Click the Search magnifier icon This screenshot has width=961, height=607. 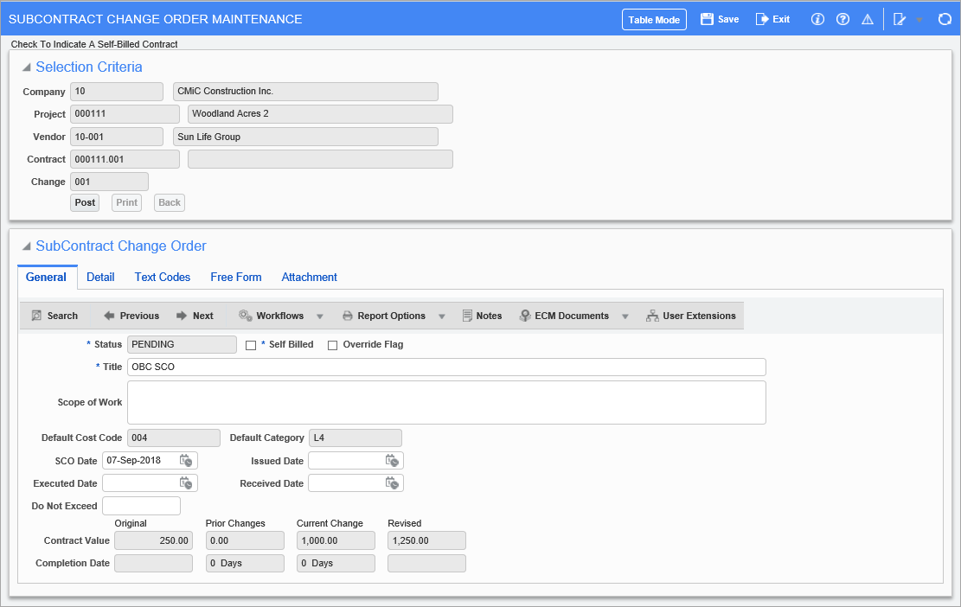37,316
